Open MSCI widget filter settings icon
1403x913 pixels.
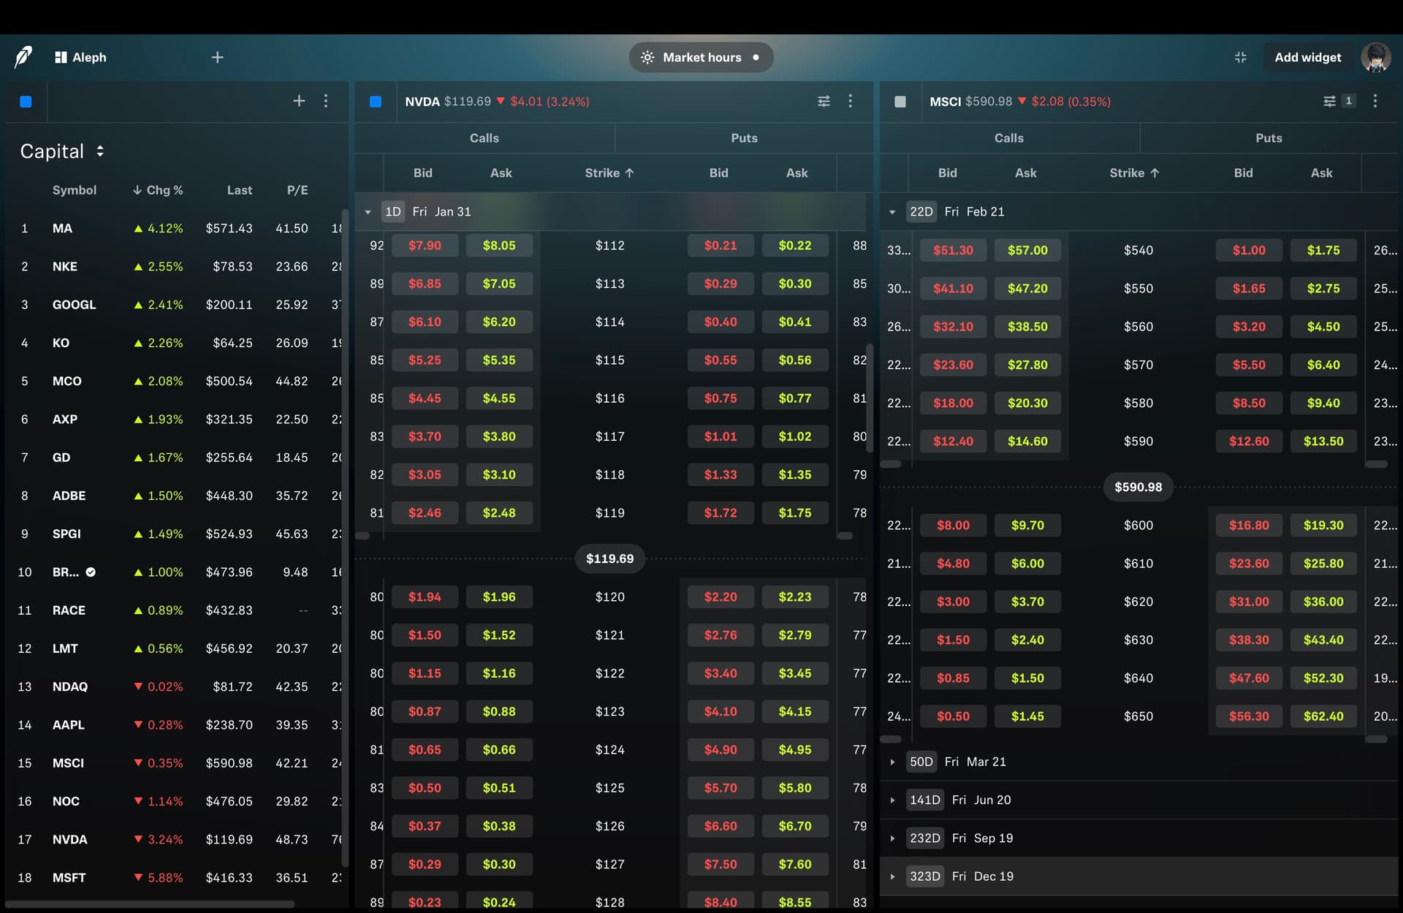tap(1329, 101)
